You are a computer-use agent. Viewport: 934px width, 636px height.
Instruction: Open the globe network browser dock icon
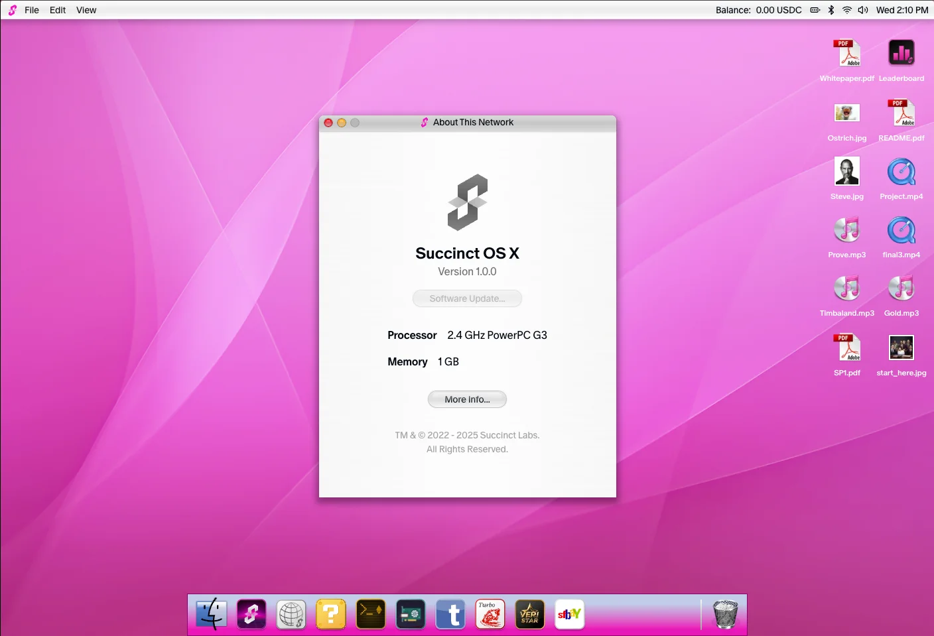point(291,614)
